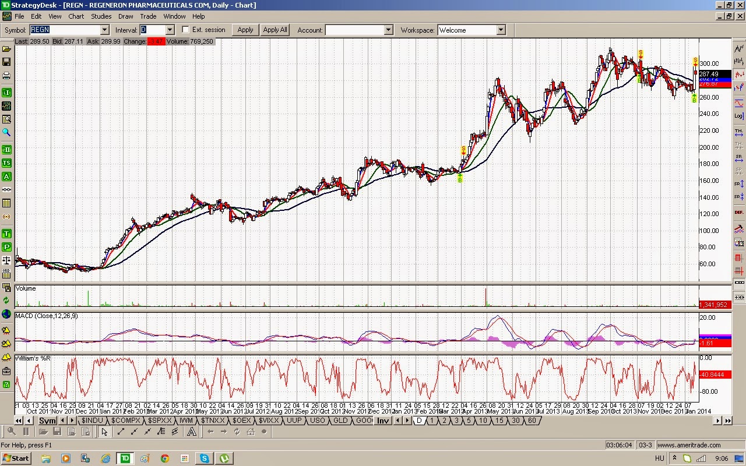This screenshot has width=746, height=466.
Task: Switch to the $INDU symbol tab
Action: pyautogui.click(x=92, y=420)
